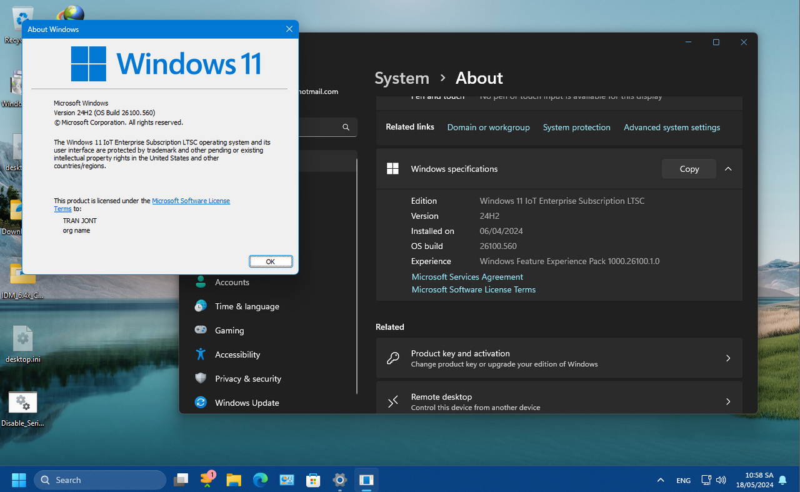Click the Accounts person icon
Screen dimensions: 800x492
click(201, 282)
